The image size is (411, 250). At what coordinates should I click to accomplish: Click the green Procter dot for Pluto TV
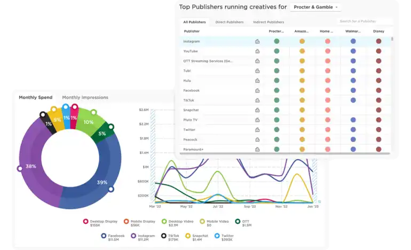coord(276,120)
